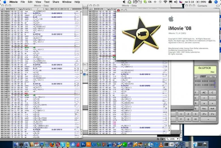Open iCal from the Dock

pyautogui.click(x=37, y=144)
